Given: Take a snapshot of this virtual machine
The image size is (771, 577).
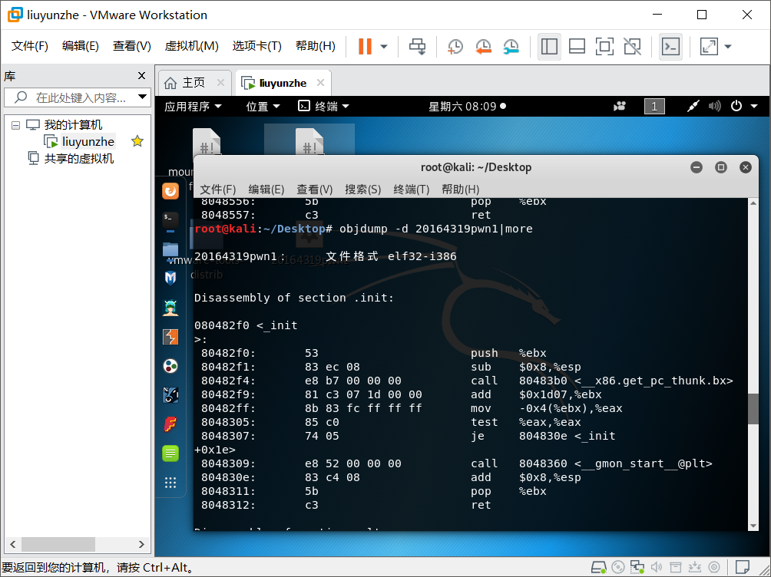Looking at the screenshot, I should (455, 47).
